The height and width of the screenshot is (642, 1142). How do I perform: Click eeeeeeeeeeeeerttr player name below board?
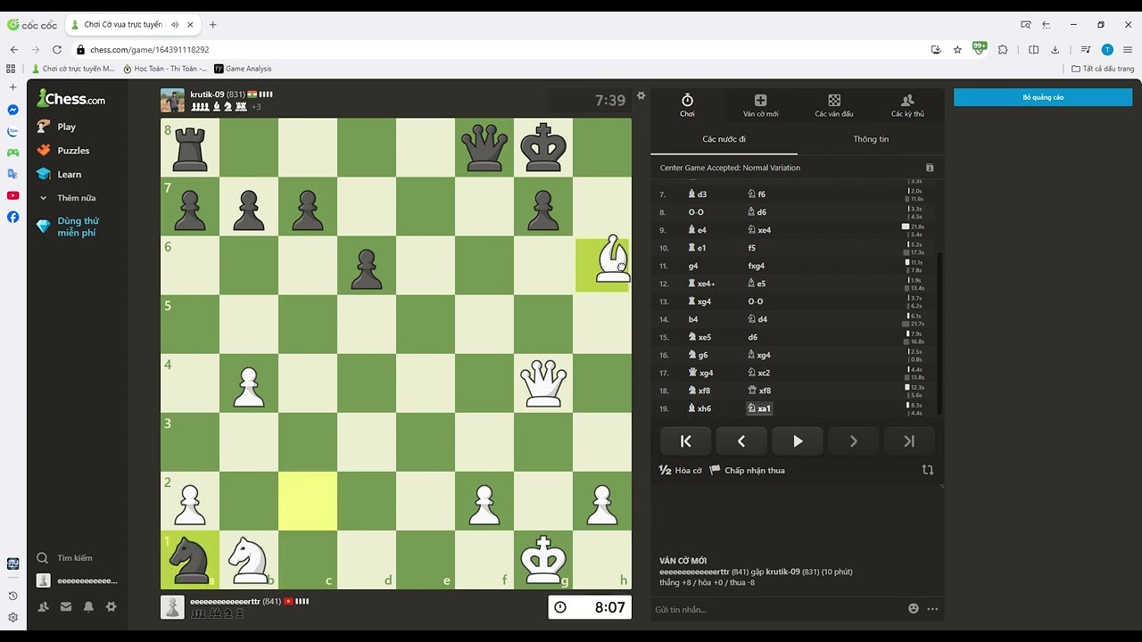(225, 602)
